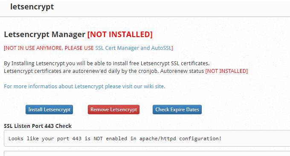290x156 pixels.
Task: Open Check Expire Dates
Action: point(177,110)
